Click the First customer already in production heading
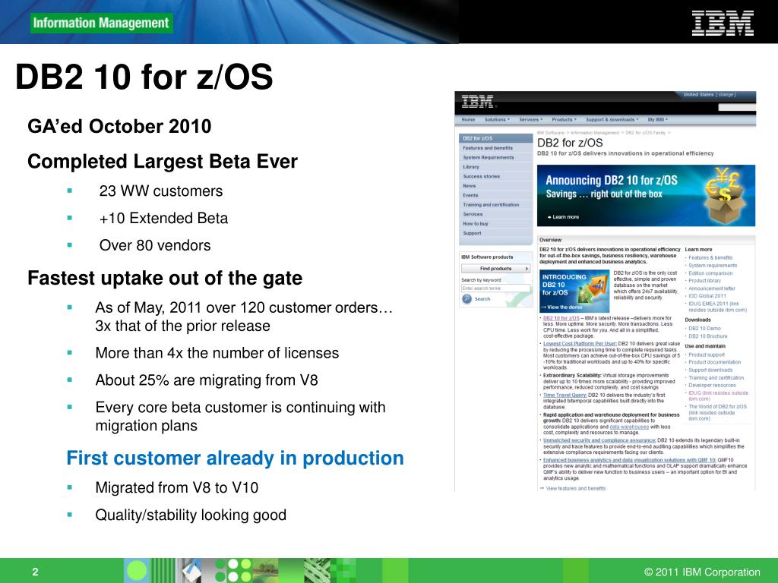The width and height of the screenshot is (778, 583). tap(236, 458)
